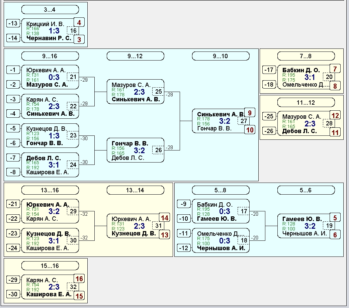Click the red place number 12

pyautogui.click(x=335, y=115)
